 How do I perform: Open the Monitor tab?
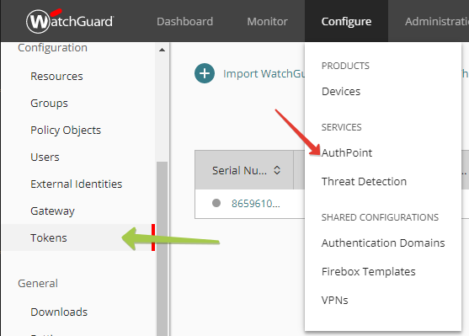coord(268,21)
